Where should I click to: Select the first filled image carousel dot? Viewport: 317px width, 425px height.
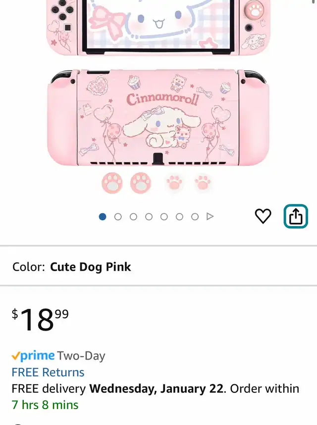[x=103, y=217]
